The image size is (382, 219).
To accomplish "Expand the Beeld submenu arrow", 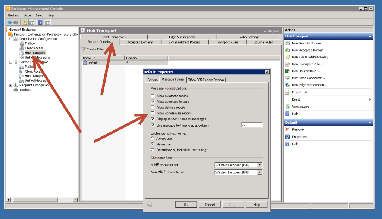I will coord(370,99).
